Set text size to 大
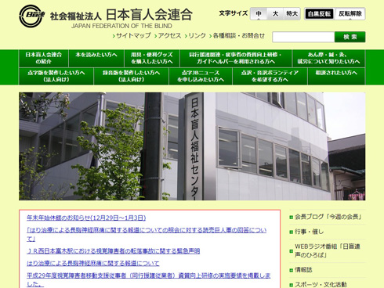Screen dimensions: 384x288 point(275,13)
